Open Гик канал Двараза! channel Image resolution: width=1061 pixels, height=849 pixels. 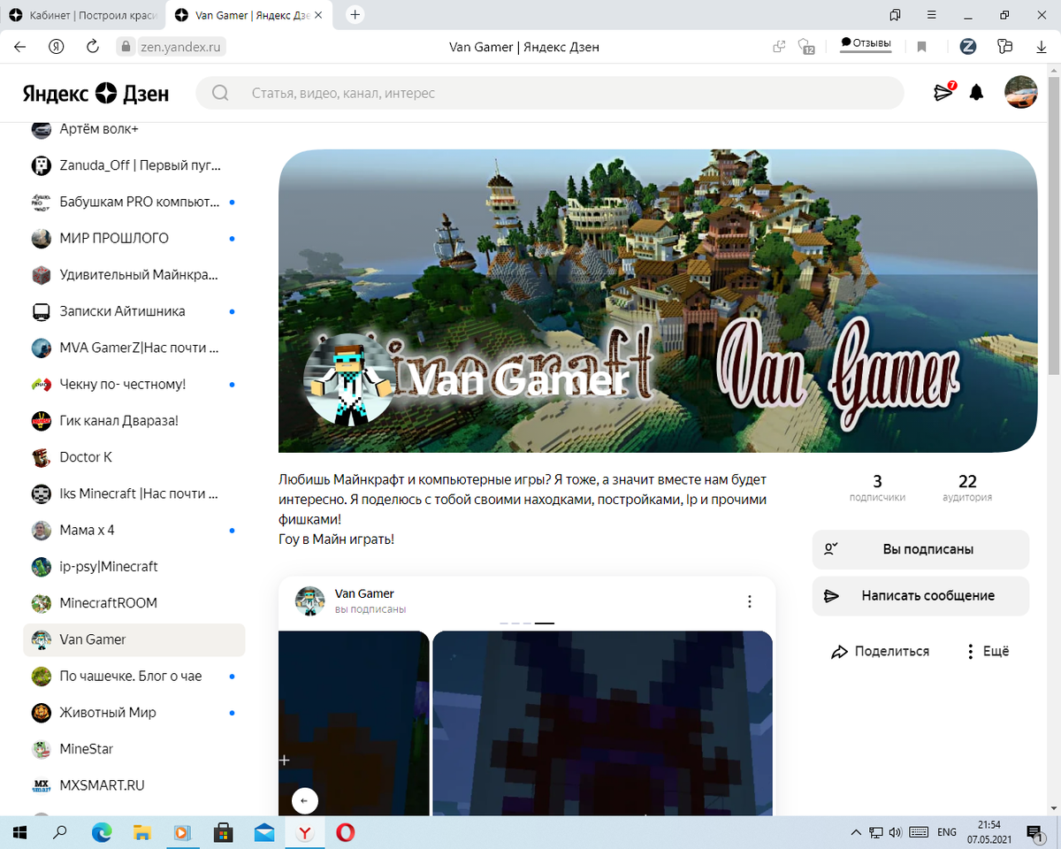click(134, 421)
